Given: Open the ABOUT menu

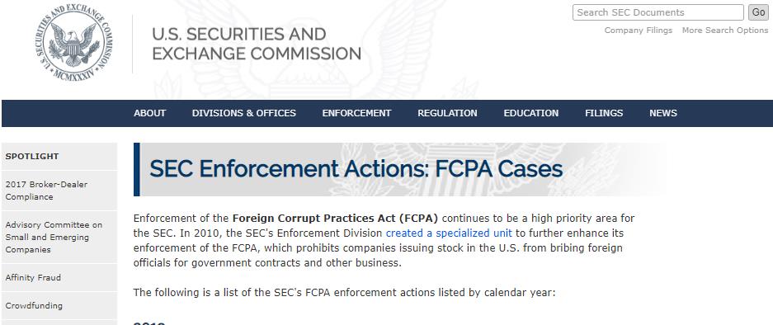Looking at the screenshot, I should tap(150, 113).
